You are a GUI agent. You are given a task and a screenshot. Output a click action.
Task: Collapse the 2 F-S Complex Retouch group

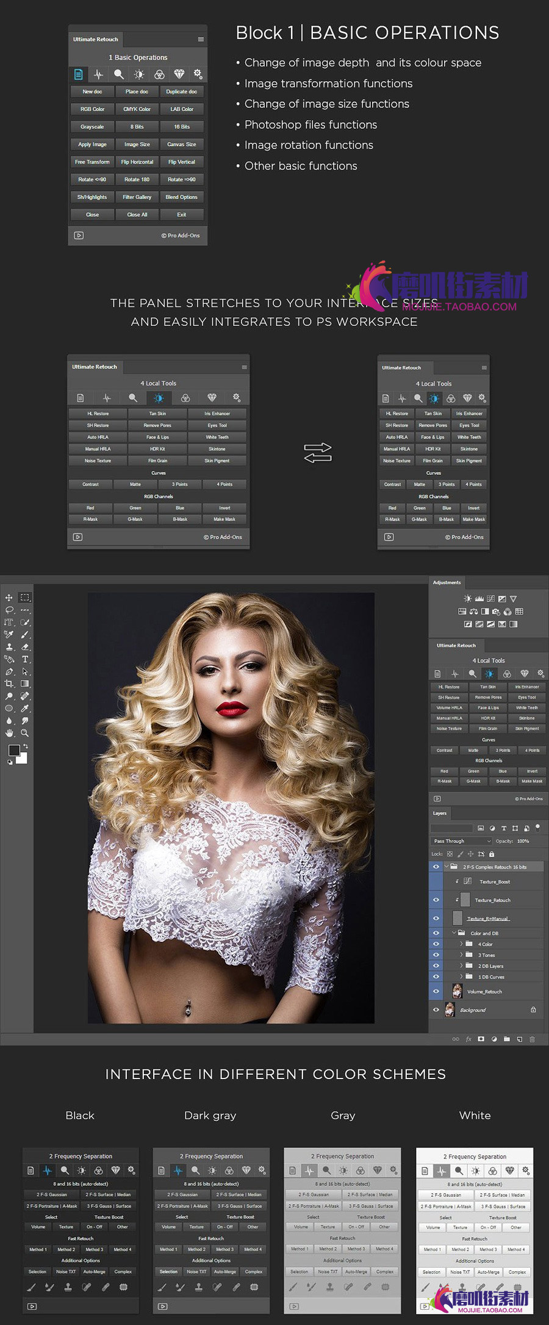[447, 866]
